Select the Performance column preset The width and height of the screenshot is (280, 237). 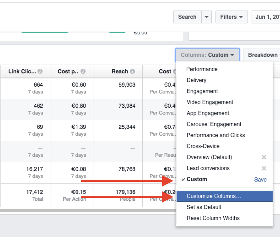tap(224, 69)
